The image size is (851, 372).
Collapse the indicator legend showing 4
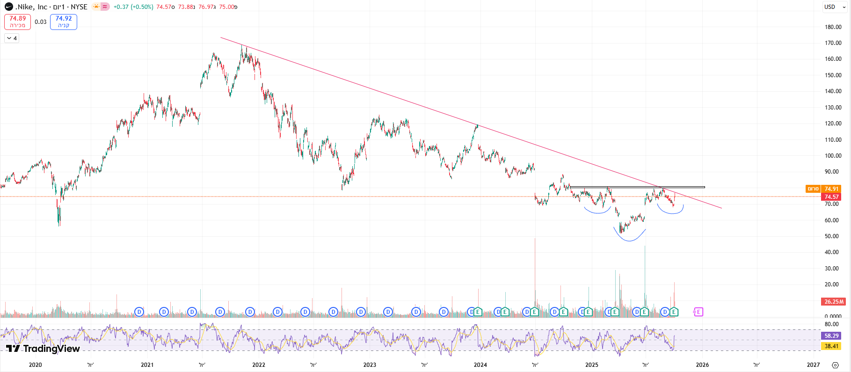[x=12, y=38]
